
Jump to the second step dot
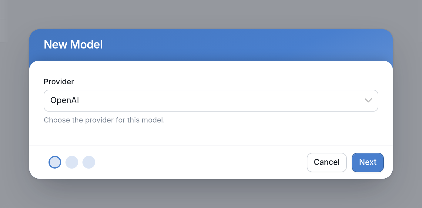pos(72,162)
